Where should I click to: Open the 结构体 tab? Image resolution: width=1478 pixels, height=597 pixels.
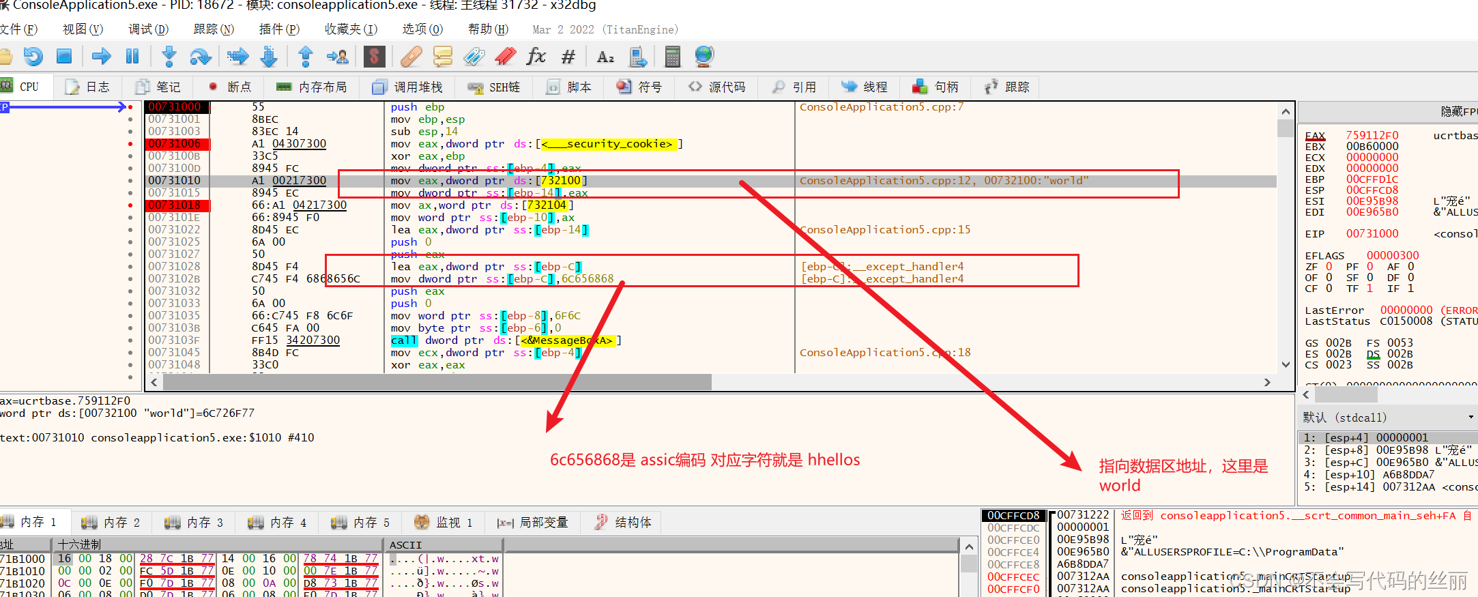622,523
